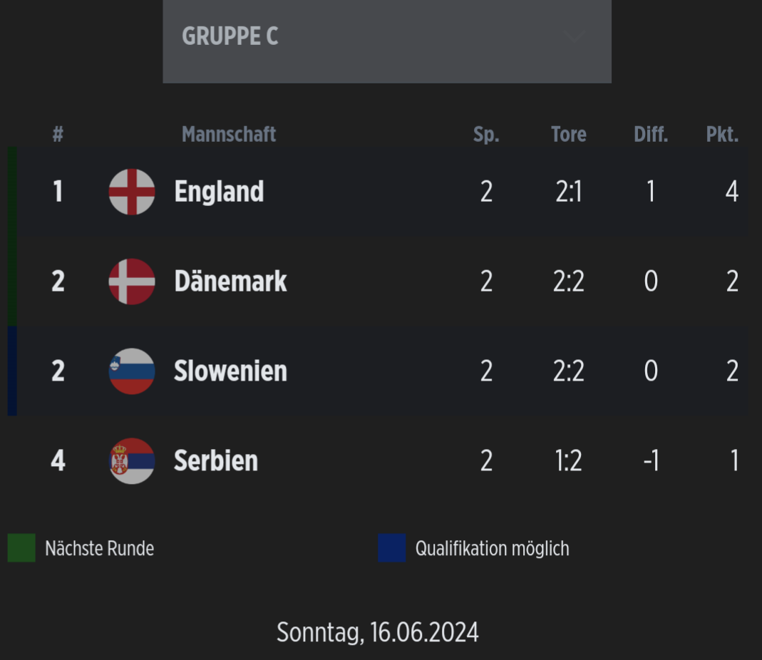Open the England team link
This screenshot has height=660, width=762.
click(219, 192)
